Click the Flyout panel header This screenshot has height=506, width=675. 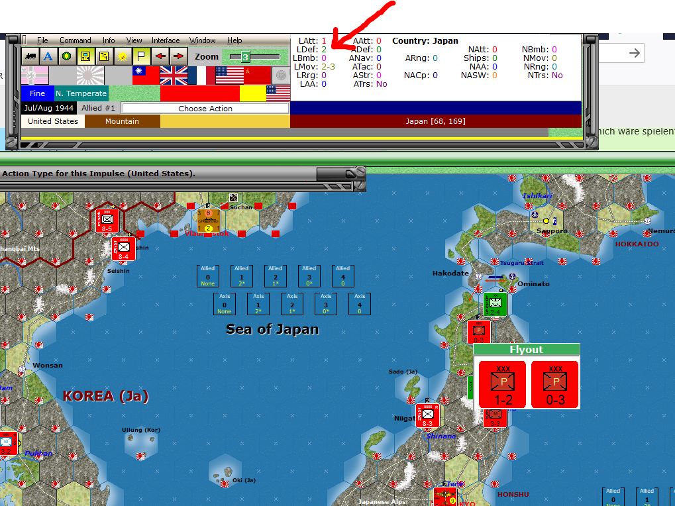point(527,350)
